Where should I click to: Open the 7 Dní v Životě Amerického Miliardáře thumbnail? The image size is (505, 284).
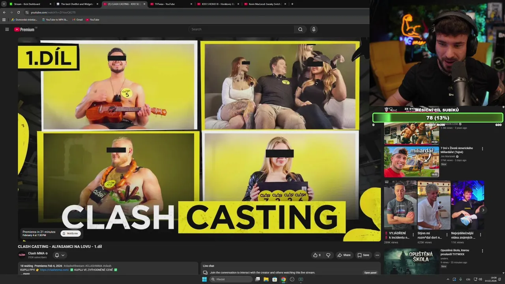[x=411, y=162]
